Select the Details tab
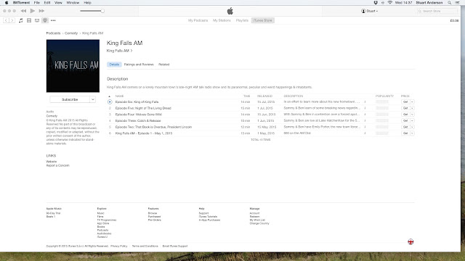Viewport: 465px width, 261px height. coord(114,65)
